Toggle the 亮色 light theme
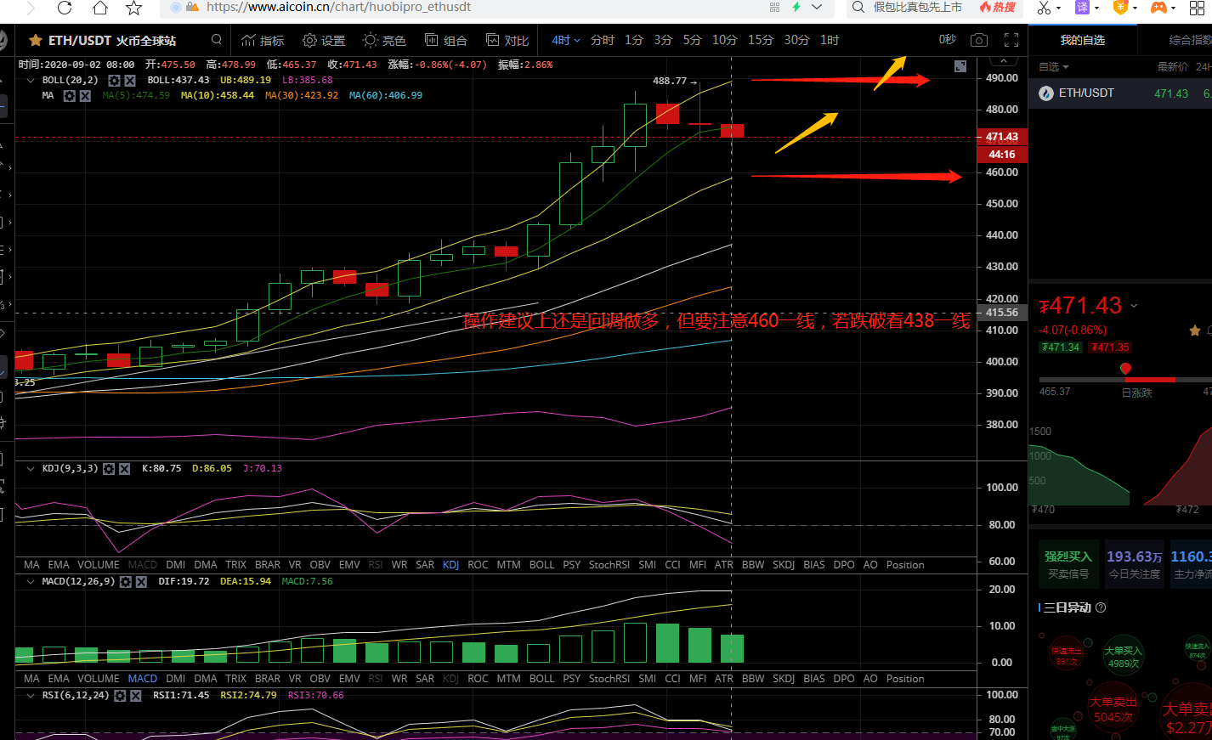Screen dimensions: 1212x740 click(x=384, y=40)
